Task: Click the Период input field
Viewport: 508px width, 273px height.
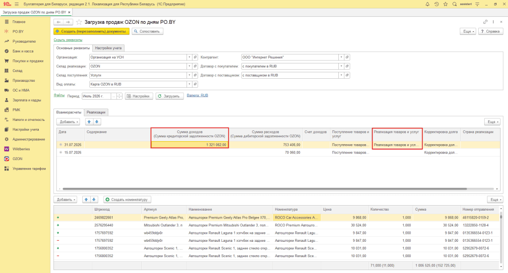Action: [97, 96]
